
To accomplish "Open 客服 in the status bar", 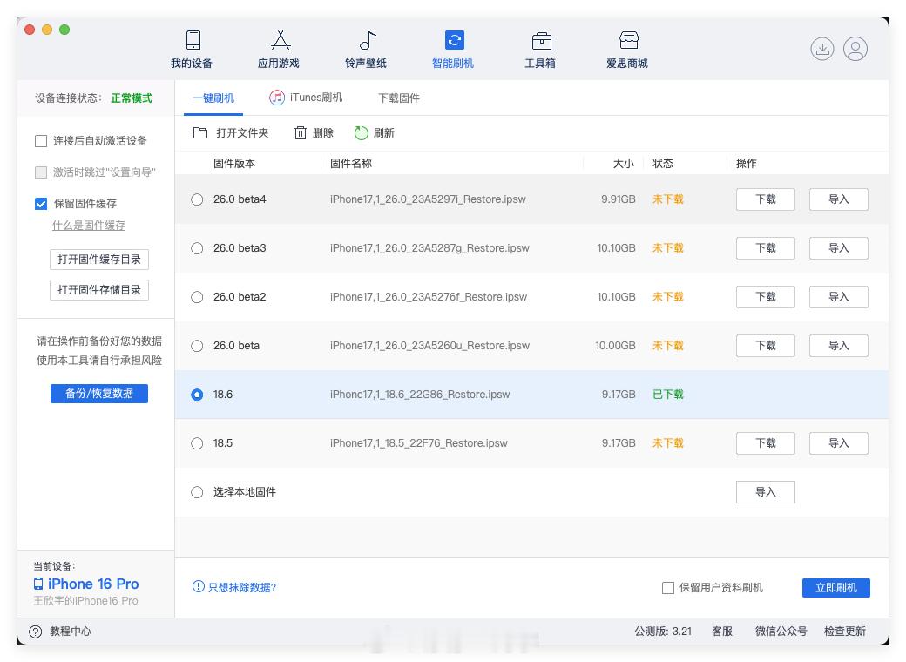I will pyautogui.click(x=721, y=632).
